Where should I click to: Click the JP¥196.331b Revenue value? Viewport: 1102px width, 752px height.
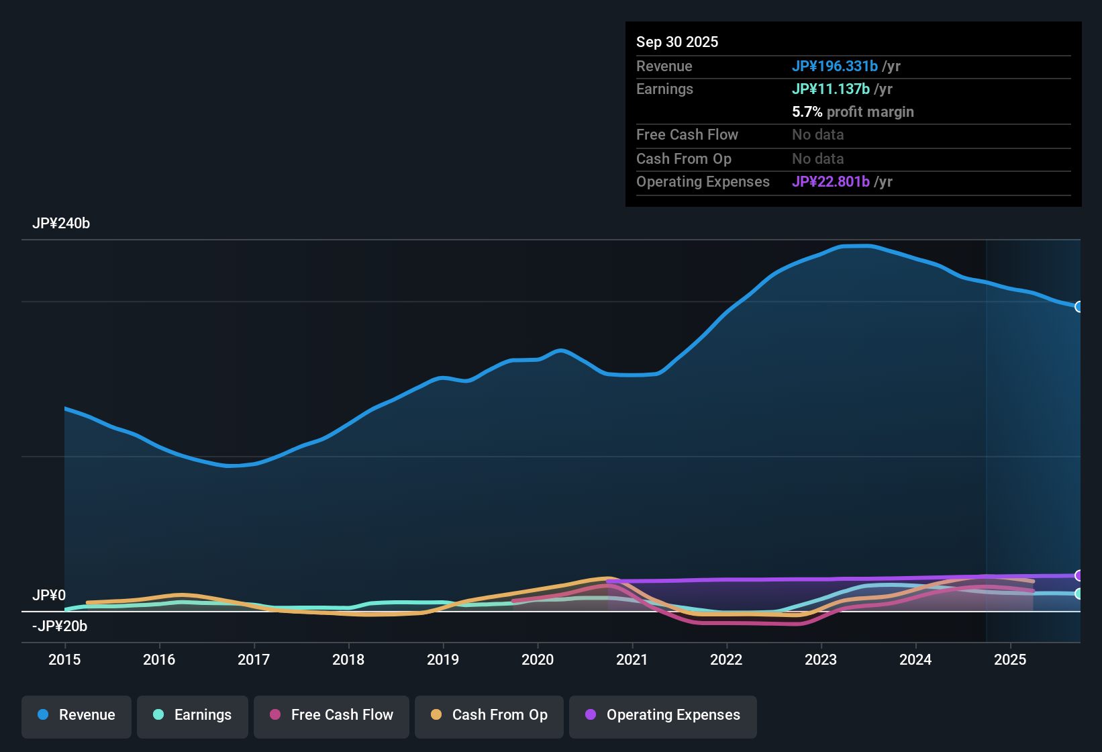pyautogui.click(x=836, y=66)
